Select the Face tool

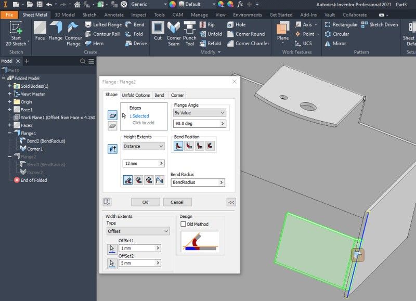(x=40, y=31)
